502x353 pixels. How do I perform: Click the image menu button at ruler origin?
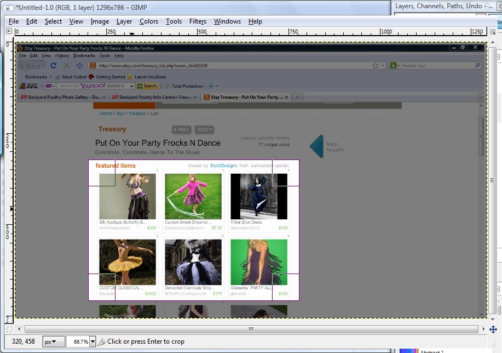pos(9,31)
